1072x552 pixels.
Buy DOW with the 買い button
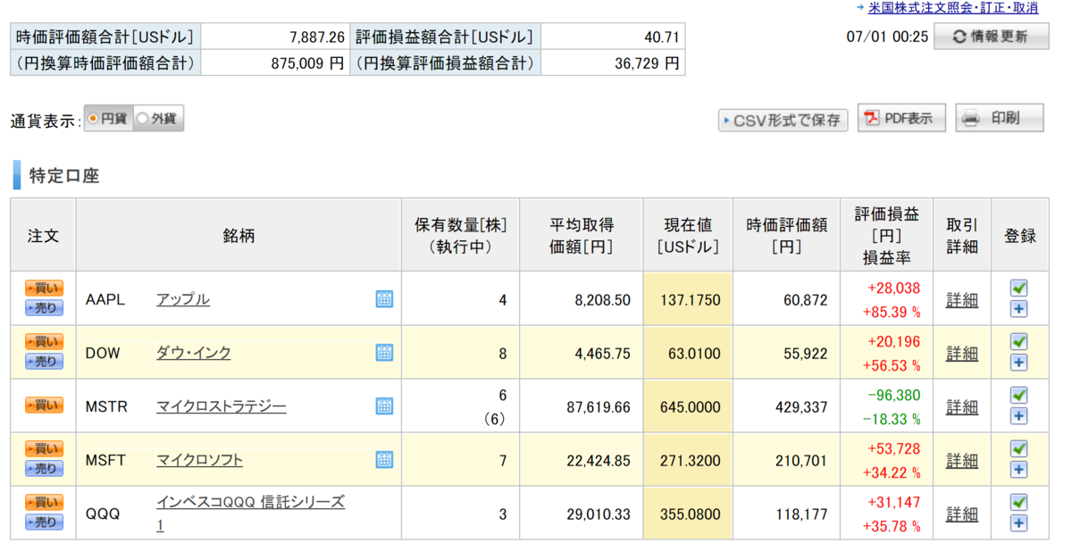tap(44, 342)
